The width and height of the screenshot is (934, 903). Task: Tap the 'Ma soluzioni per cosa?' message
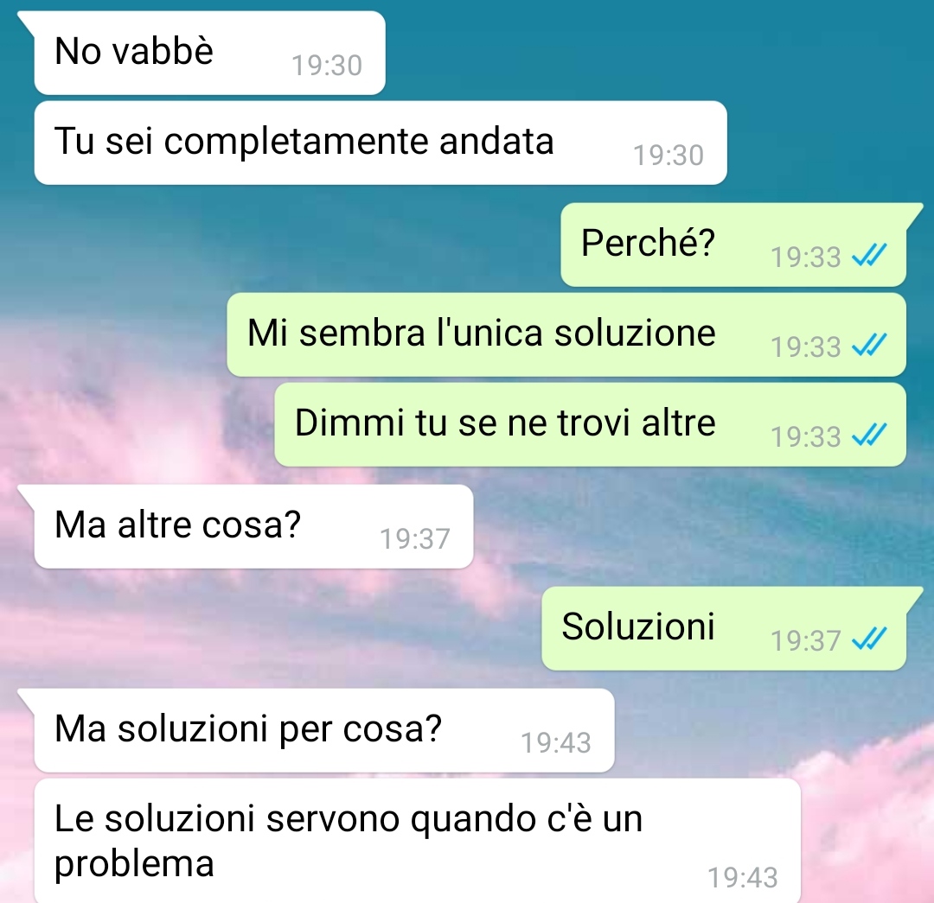click(324, 730)
